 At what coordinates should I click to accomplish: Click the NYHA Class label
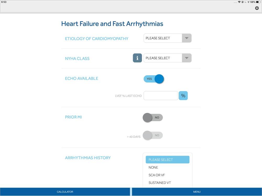(77, 59)
